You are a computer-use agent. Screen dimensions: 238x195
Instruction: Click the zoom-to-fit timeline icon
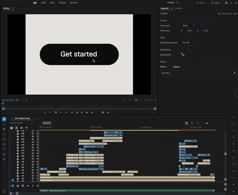point(186,123)
